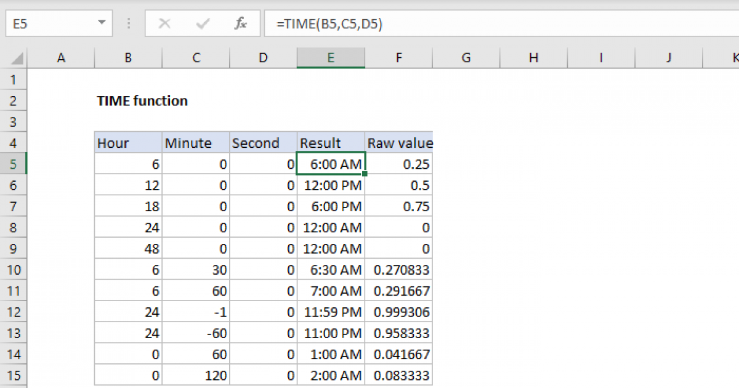The width and height of the screenshot is (739, 388).
Task: Select column F header
Action: tap(398, 58)
